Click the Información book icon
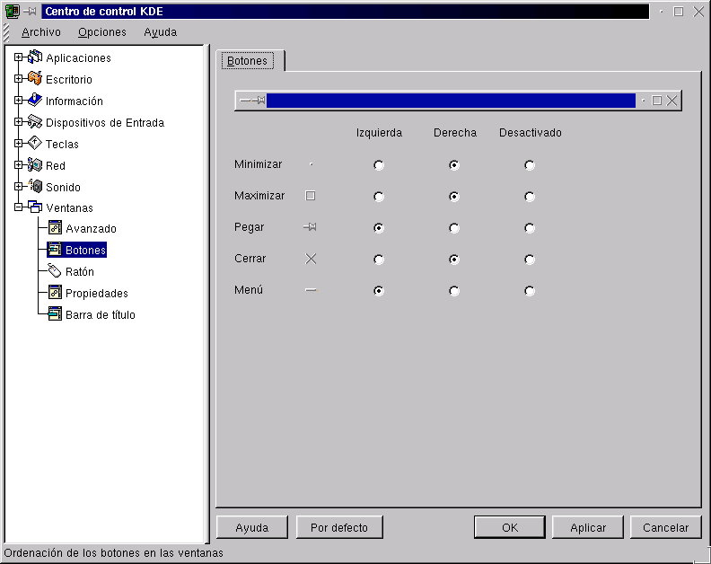 point(35,101)
